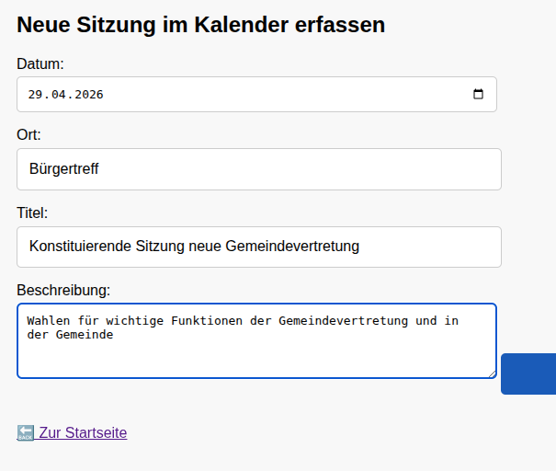
Task: Click the Beschreibung label
Action: (x=63, y=290)
